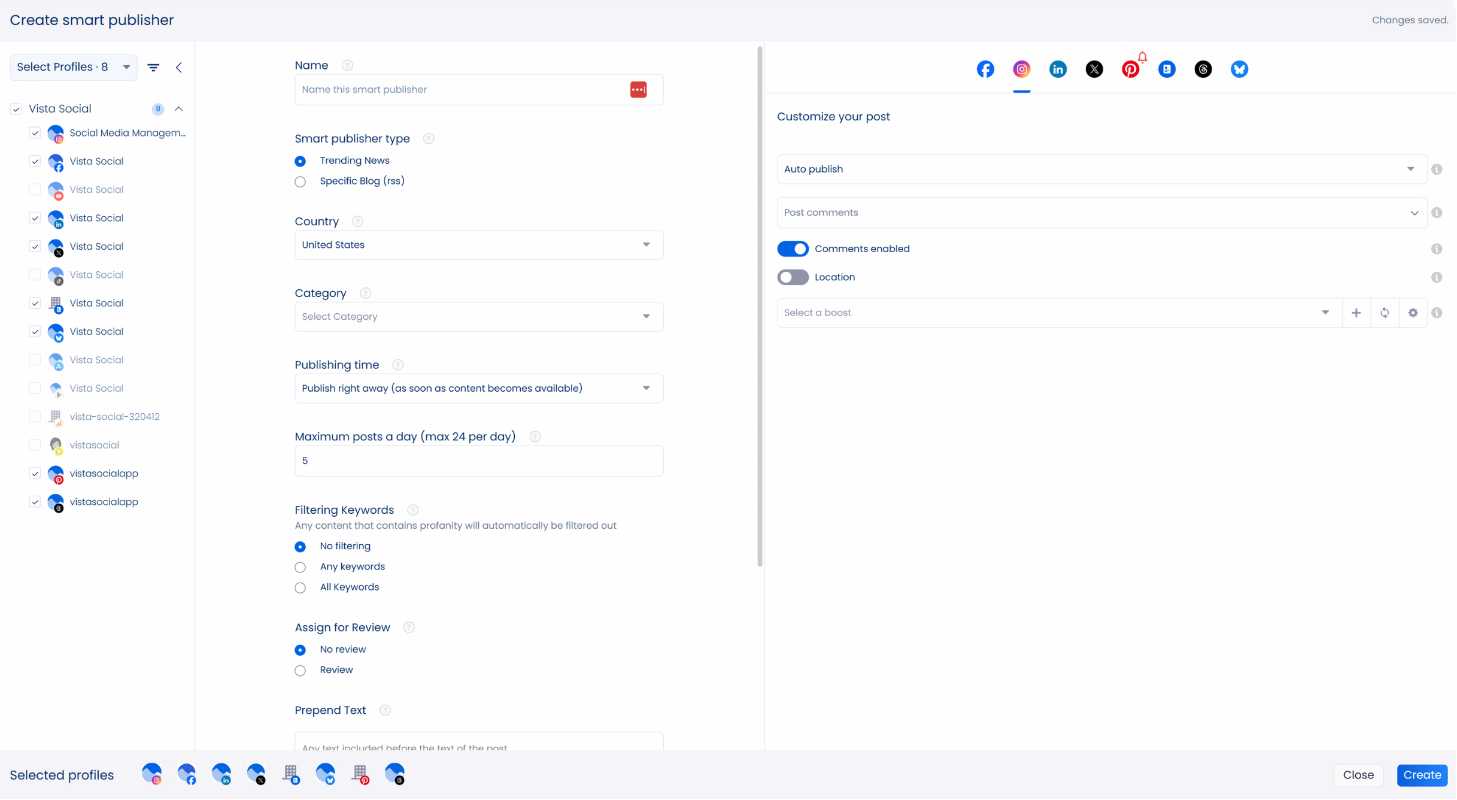Open the Select Category dropdown

(478, 317)
